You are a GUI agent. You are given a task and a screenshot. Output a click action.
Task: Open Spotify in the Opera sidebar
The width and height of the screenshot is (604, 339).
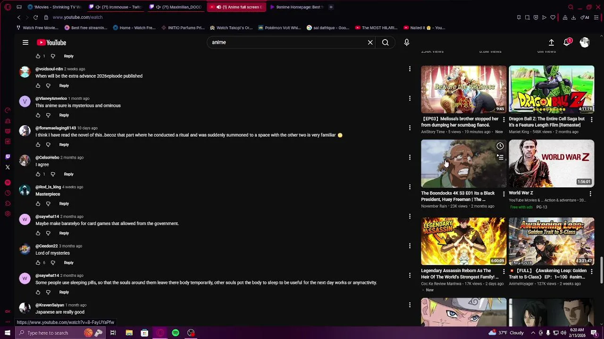(8, 182)
